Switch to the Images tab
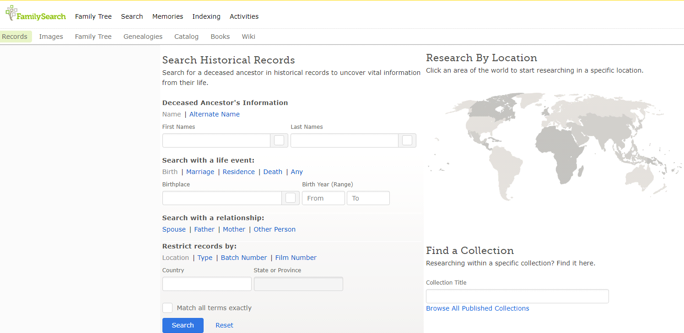 point(51,37)
